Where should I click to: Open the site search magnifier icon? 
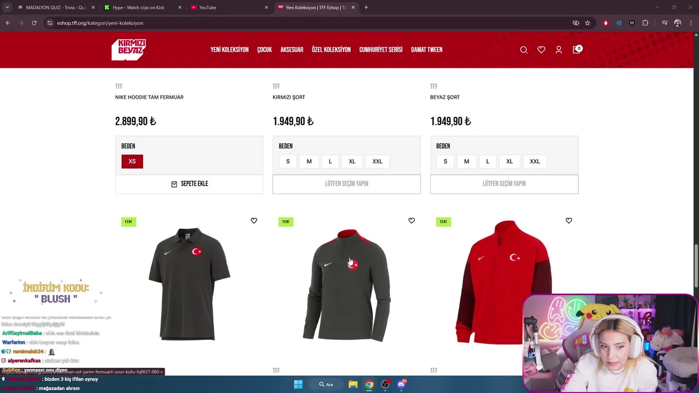[x=524, y=50]
